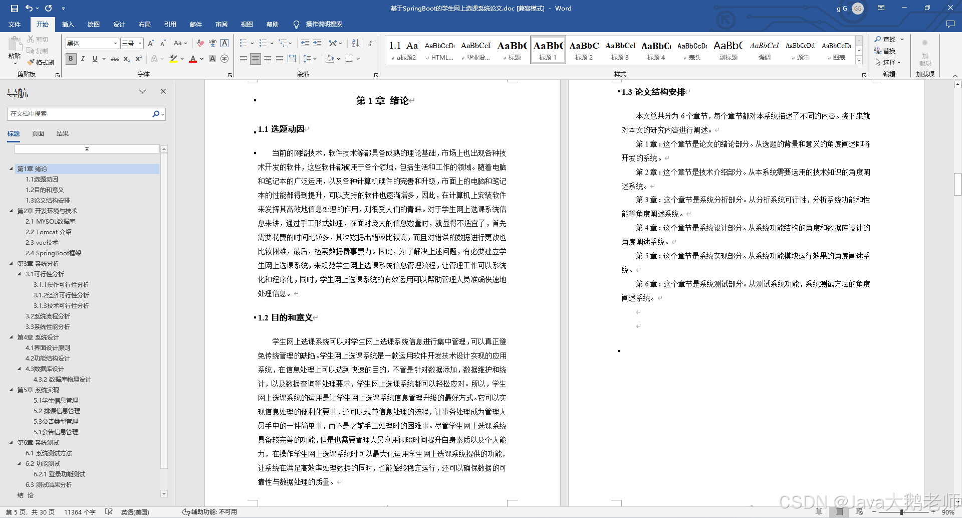Decrease paragraph indent

click(305, 43)
